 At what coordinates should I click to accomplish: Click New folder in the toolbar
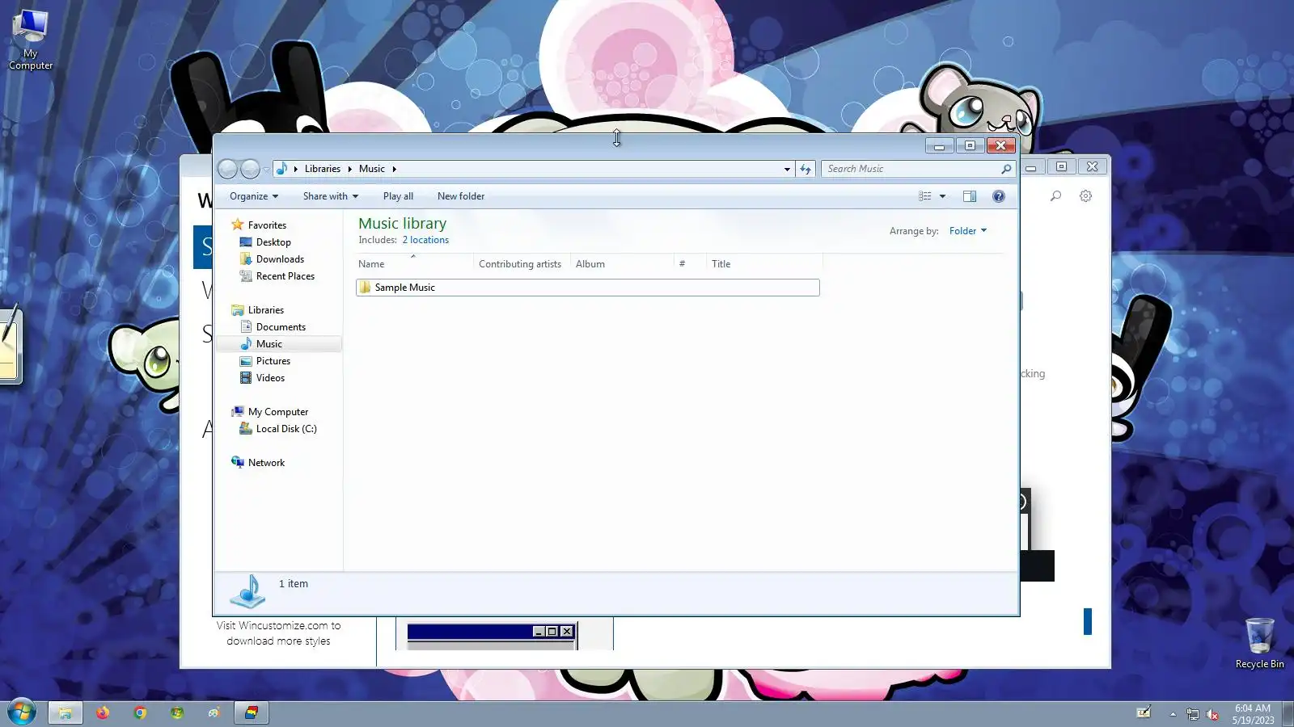click(x=461, y=196)
